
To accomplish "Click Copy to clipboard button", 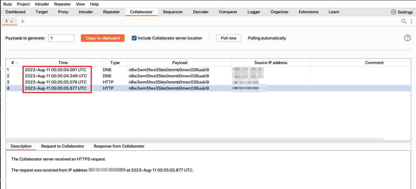I will point(103,38).
